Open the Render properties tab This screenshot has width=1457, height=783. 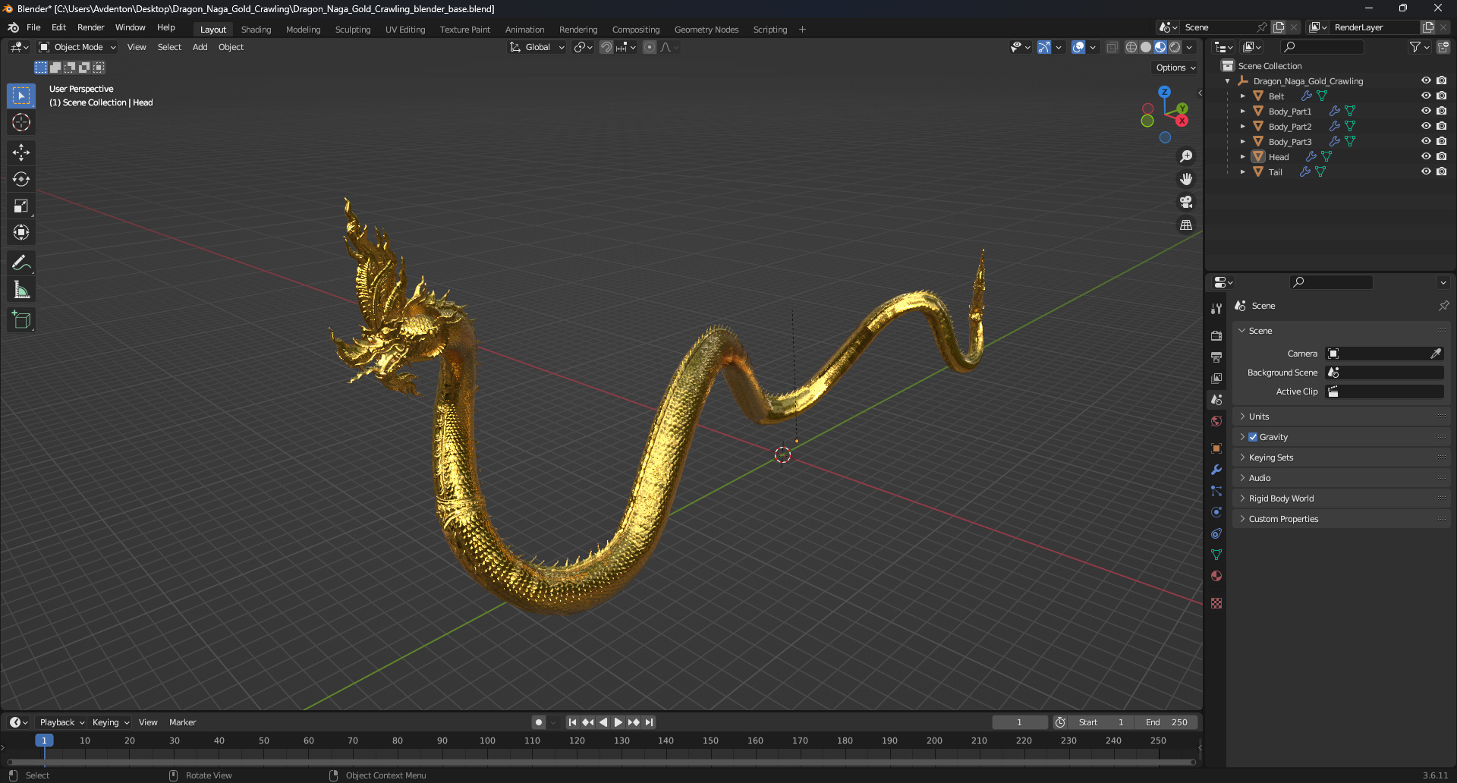pyautogui.click(x=1216, y=335)
